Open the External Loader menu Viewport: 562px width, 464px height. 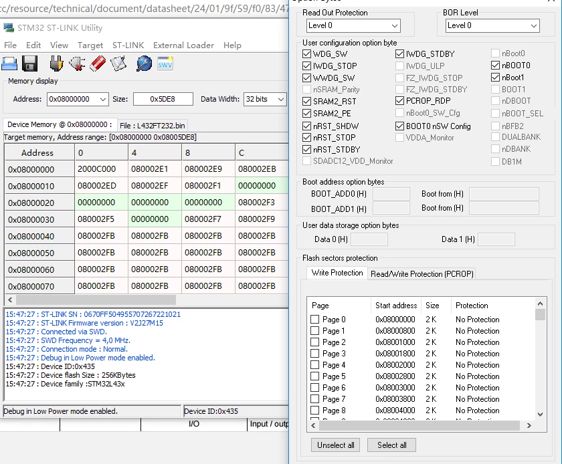(183, 45)
